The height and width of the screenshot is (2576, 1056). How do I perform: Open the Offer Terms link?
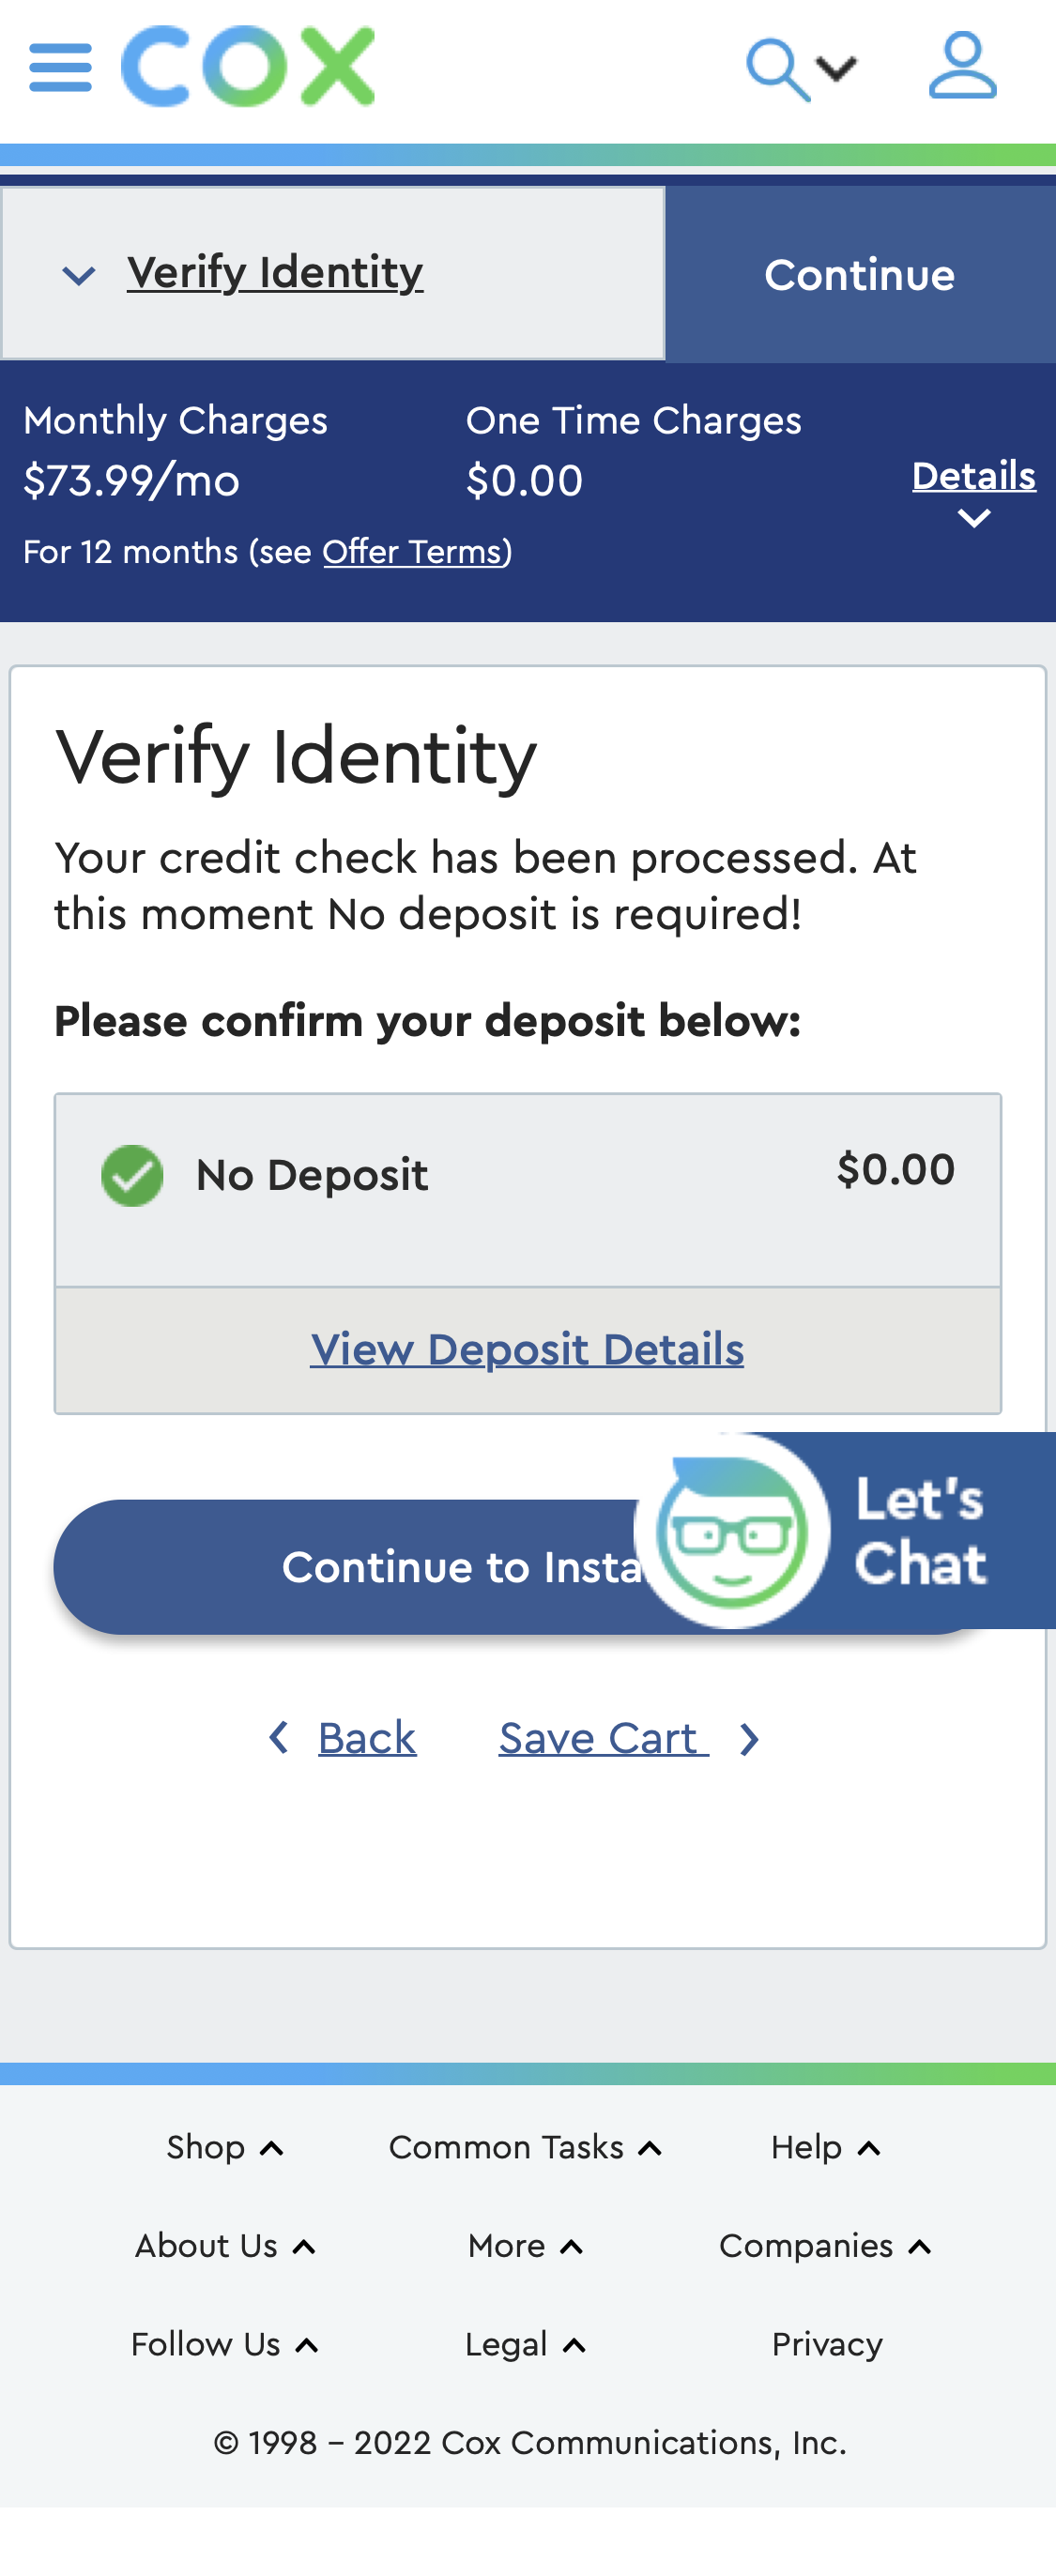pyautogui.click(x=412, y=552)
